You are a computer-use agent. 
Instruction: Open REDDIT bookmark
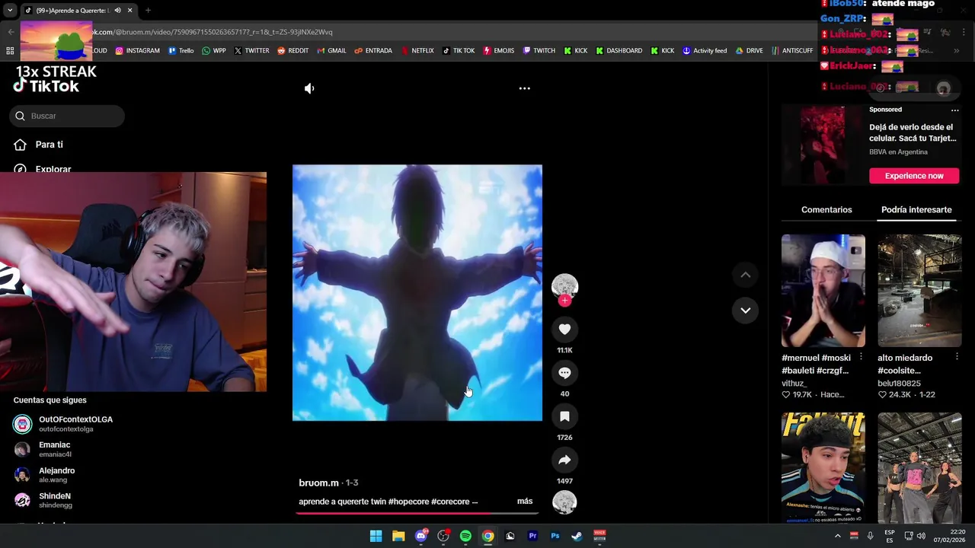coord(292,51)
